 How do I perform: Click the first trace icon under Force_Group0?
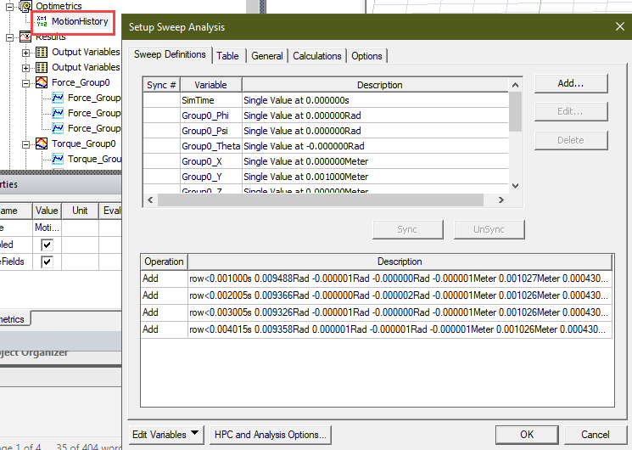(58, 98)
